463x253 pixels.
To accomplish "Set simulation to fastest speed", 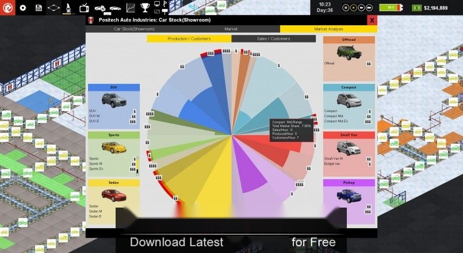I will click(x=369, y=7).
